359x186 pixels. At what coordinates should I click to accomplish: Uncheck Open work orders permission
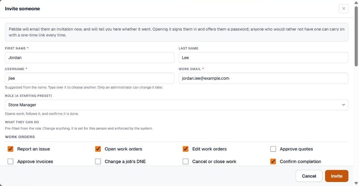[98, 149]
